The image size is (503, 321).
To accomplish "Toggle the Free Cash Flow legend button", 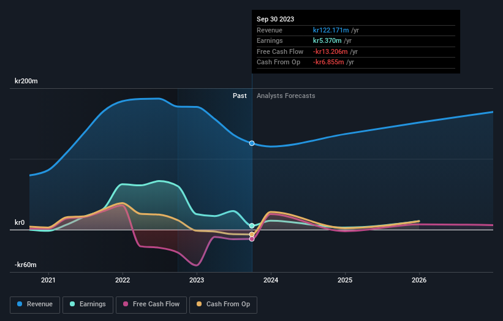I will click(x=151, y=304).
